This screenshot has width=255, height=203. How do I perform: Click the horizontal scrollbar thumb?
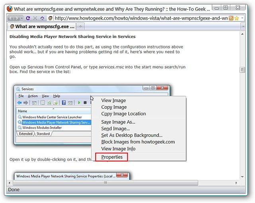coord(105,183)
